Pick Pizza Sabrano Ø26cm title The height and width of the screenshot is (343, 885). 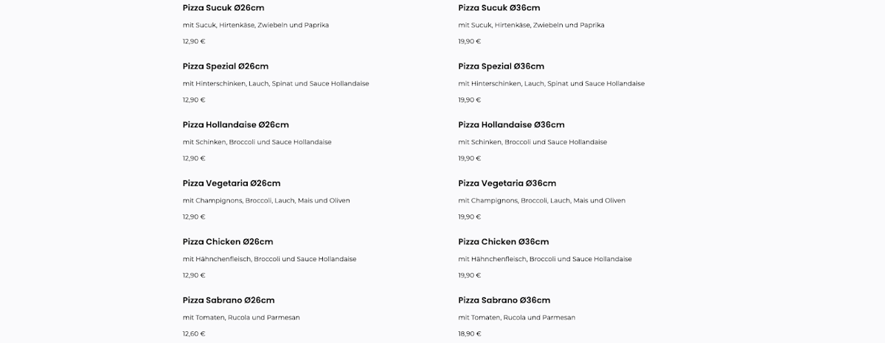click(x=229, y=300)
